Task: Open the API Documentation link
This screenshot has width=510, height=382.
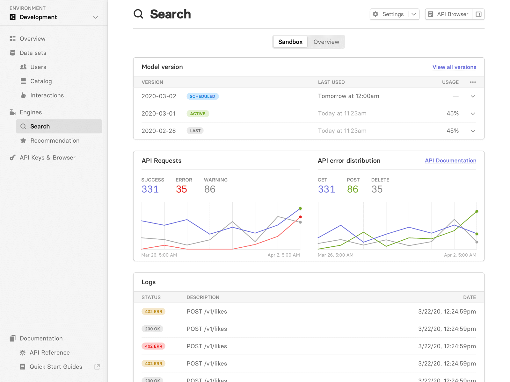Action: point(450,160)
